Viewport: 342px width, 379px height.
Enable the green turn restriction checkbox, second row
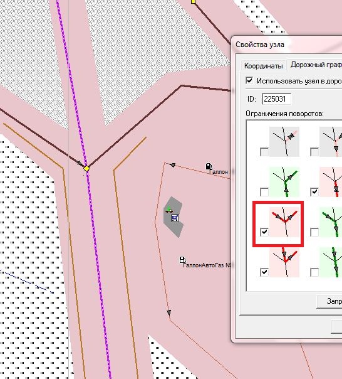264,192
